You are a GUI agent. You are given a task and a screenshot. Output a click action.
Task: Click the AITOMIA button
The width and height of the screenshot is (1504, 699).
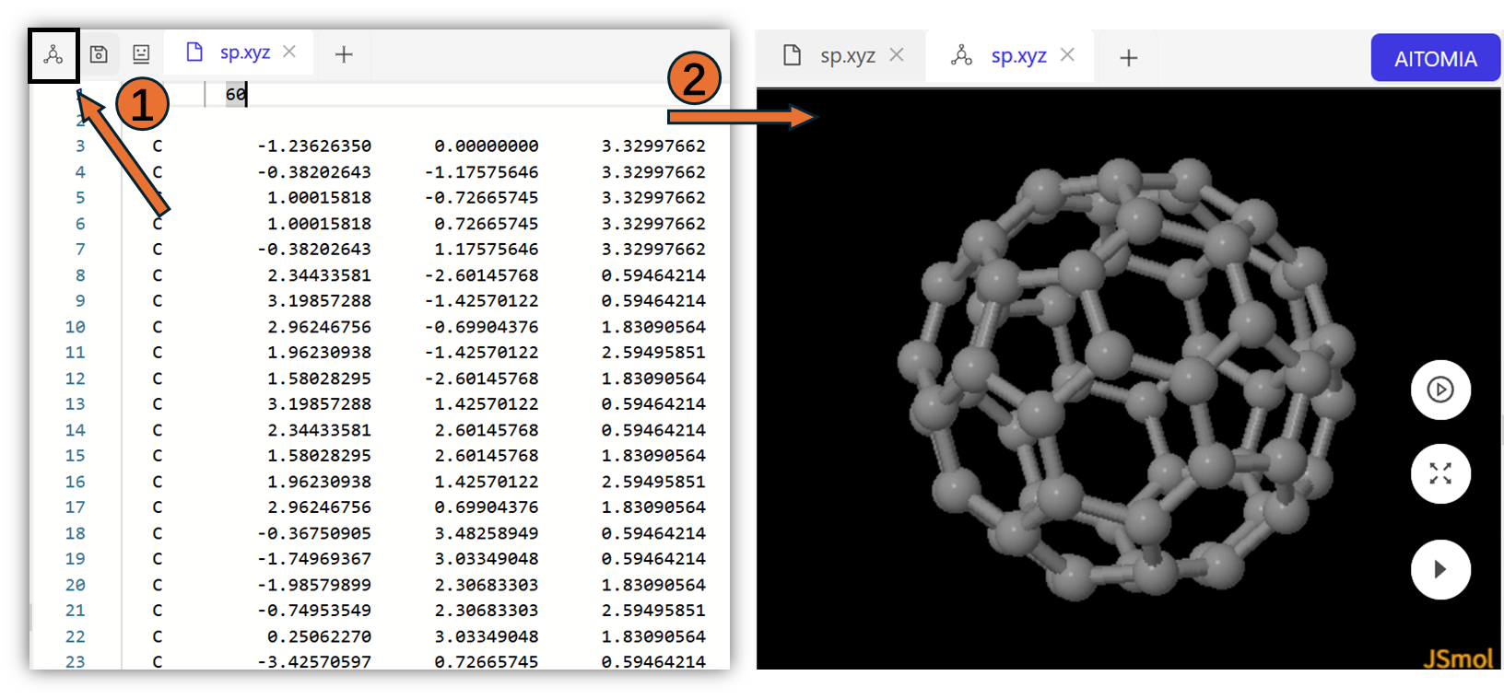tap(1435, 58)
